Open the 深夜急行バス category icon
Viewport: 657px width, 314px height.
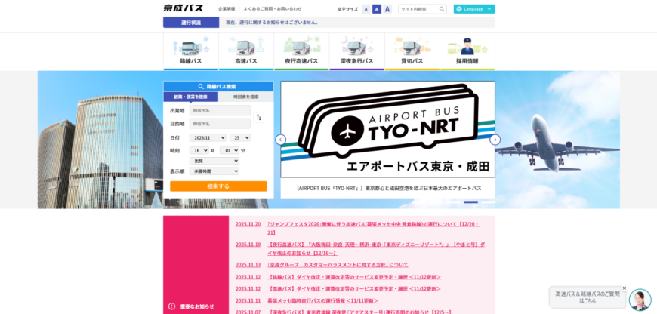356,51
